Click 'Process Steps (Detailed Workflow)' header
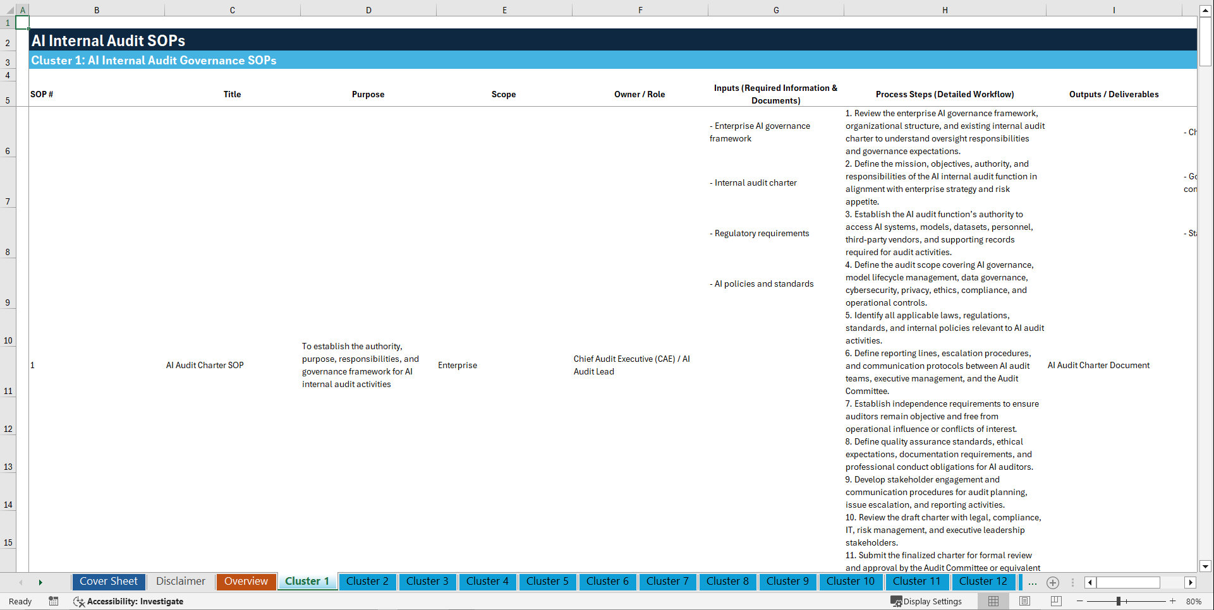 tap(945, 94)
